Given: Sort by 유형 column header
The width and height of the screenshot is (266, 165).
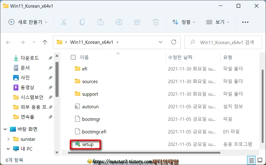Looking at the screenshot, I should [x=228, y=57].
